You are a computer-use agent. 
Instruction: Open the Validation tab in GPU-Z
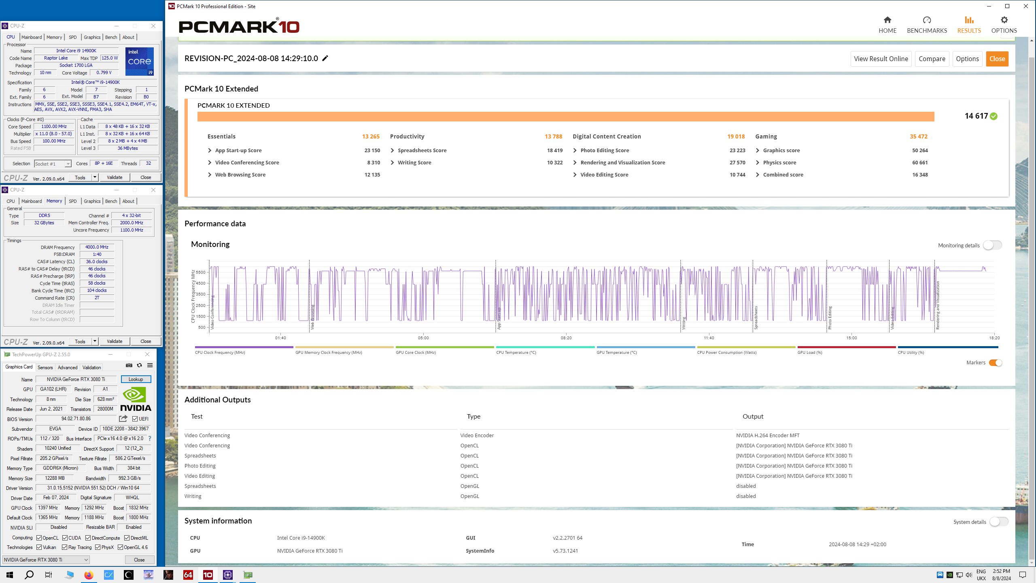(92, 368)
